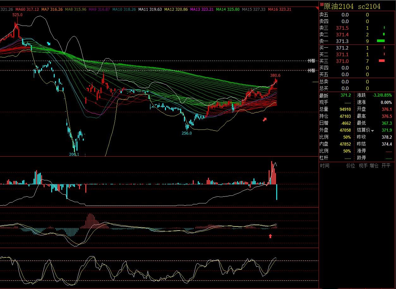The image size is (396, 289).
Task: Click the 开平 column header
Action: tap(386, 166)
